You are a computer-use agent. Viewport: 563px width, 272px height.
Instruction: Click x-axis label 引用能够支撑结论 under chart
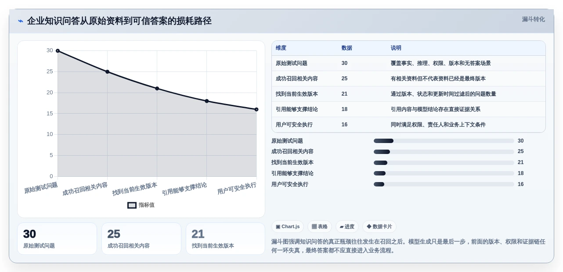point(184,189)
